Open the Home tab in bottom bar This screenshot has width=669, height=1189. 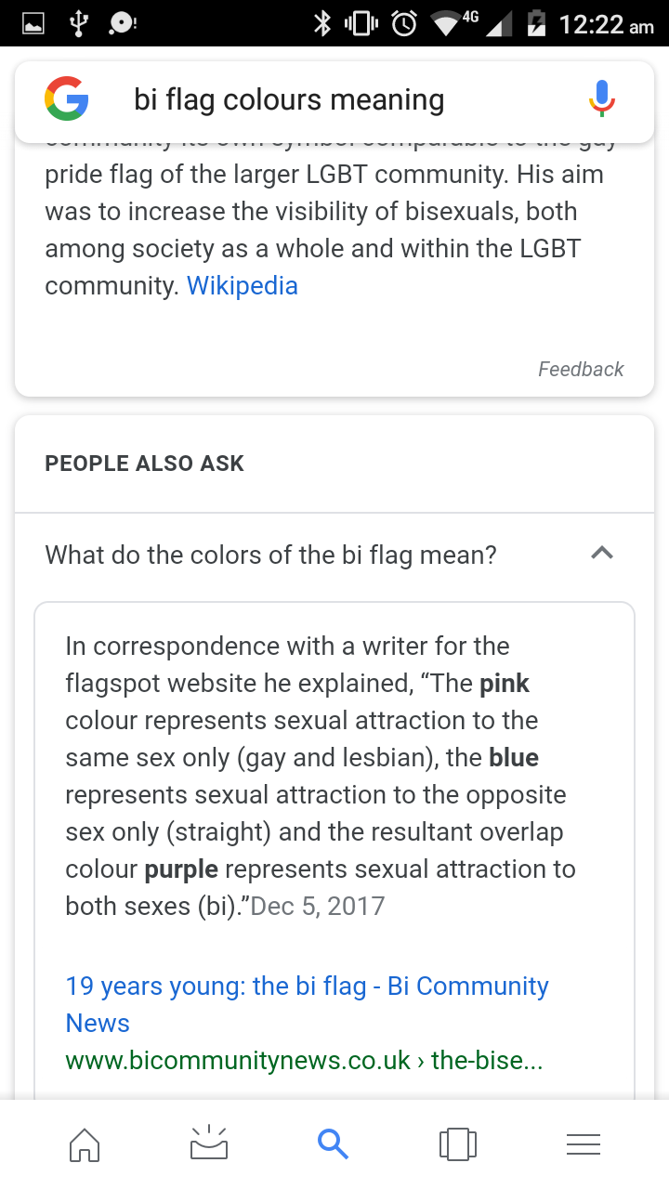pyautogui.click(x=85, y=1144)
